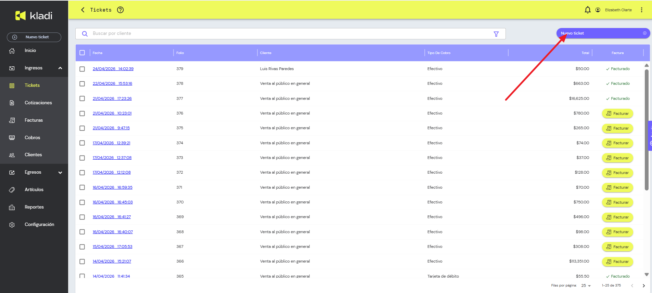This screenshot has width=652, height=293.
Task: Click the user account avatar icon
Action: point(598,10)
